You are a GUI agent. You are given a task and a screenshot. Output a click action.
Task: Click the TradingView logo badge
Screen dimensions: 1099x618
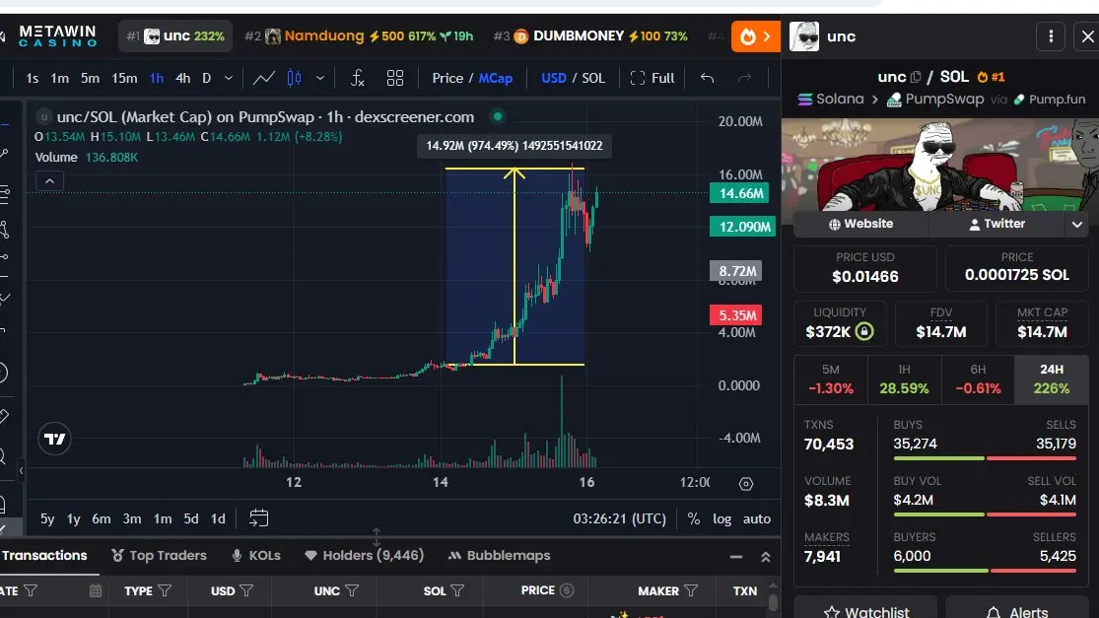[54, 439]
